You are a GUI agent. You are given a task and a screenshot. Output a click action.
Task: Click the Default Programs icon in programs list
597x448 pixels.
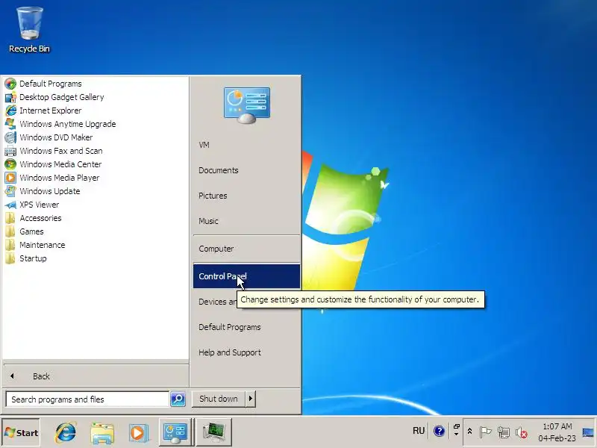point(10,84)
